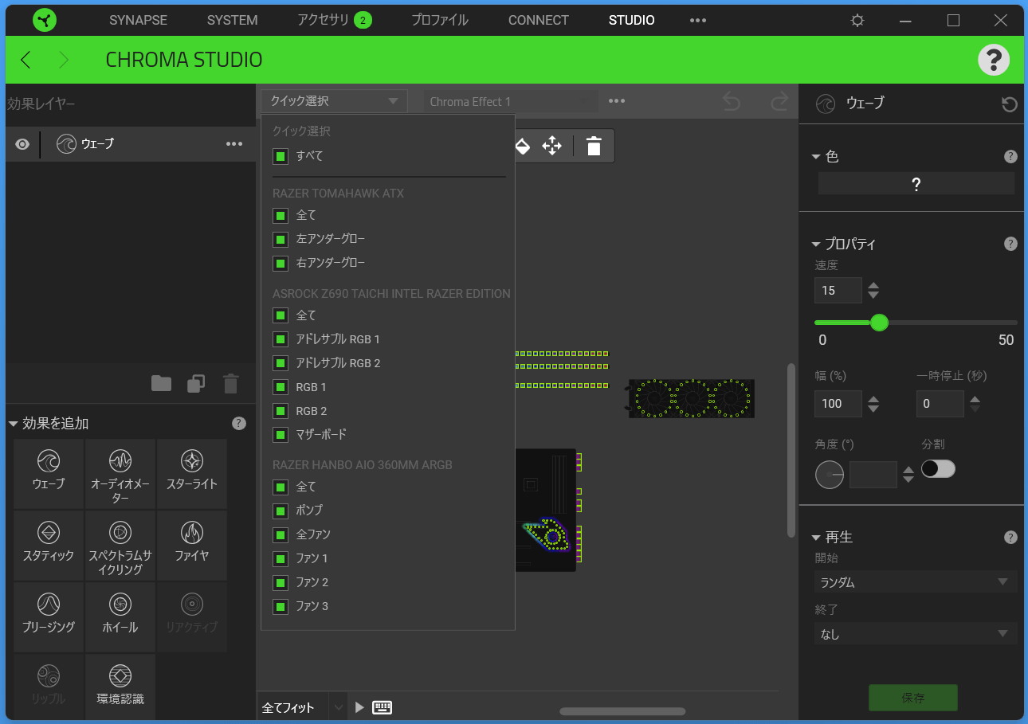Uncheck the すべて checkbox
The width and height of the screenshot is (1028, 724).
280,156
